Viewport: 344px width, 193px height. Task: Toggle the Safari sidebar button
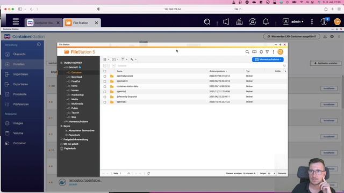pos(20,9)
